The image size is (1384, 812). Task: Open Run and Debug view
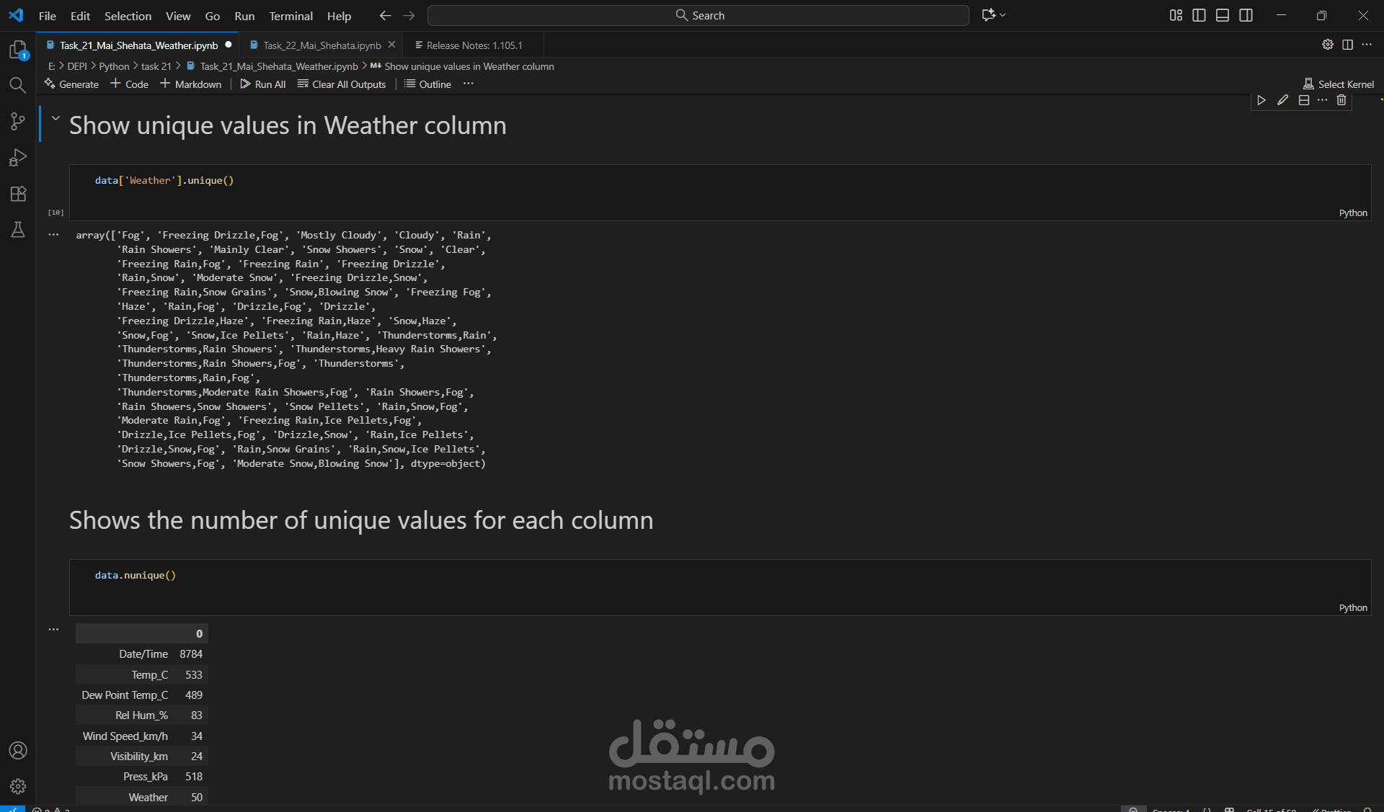(17, 157)
